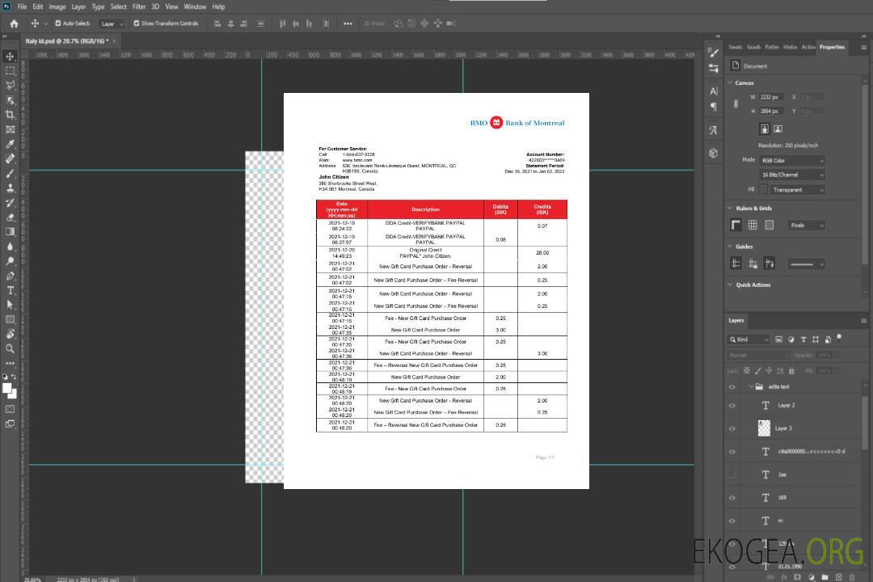Open the Glyphs panel icon

coord(714,130)
